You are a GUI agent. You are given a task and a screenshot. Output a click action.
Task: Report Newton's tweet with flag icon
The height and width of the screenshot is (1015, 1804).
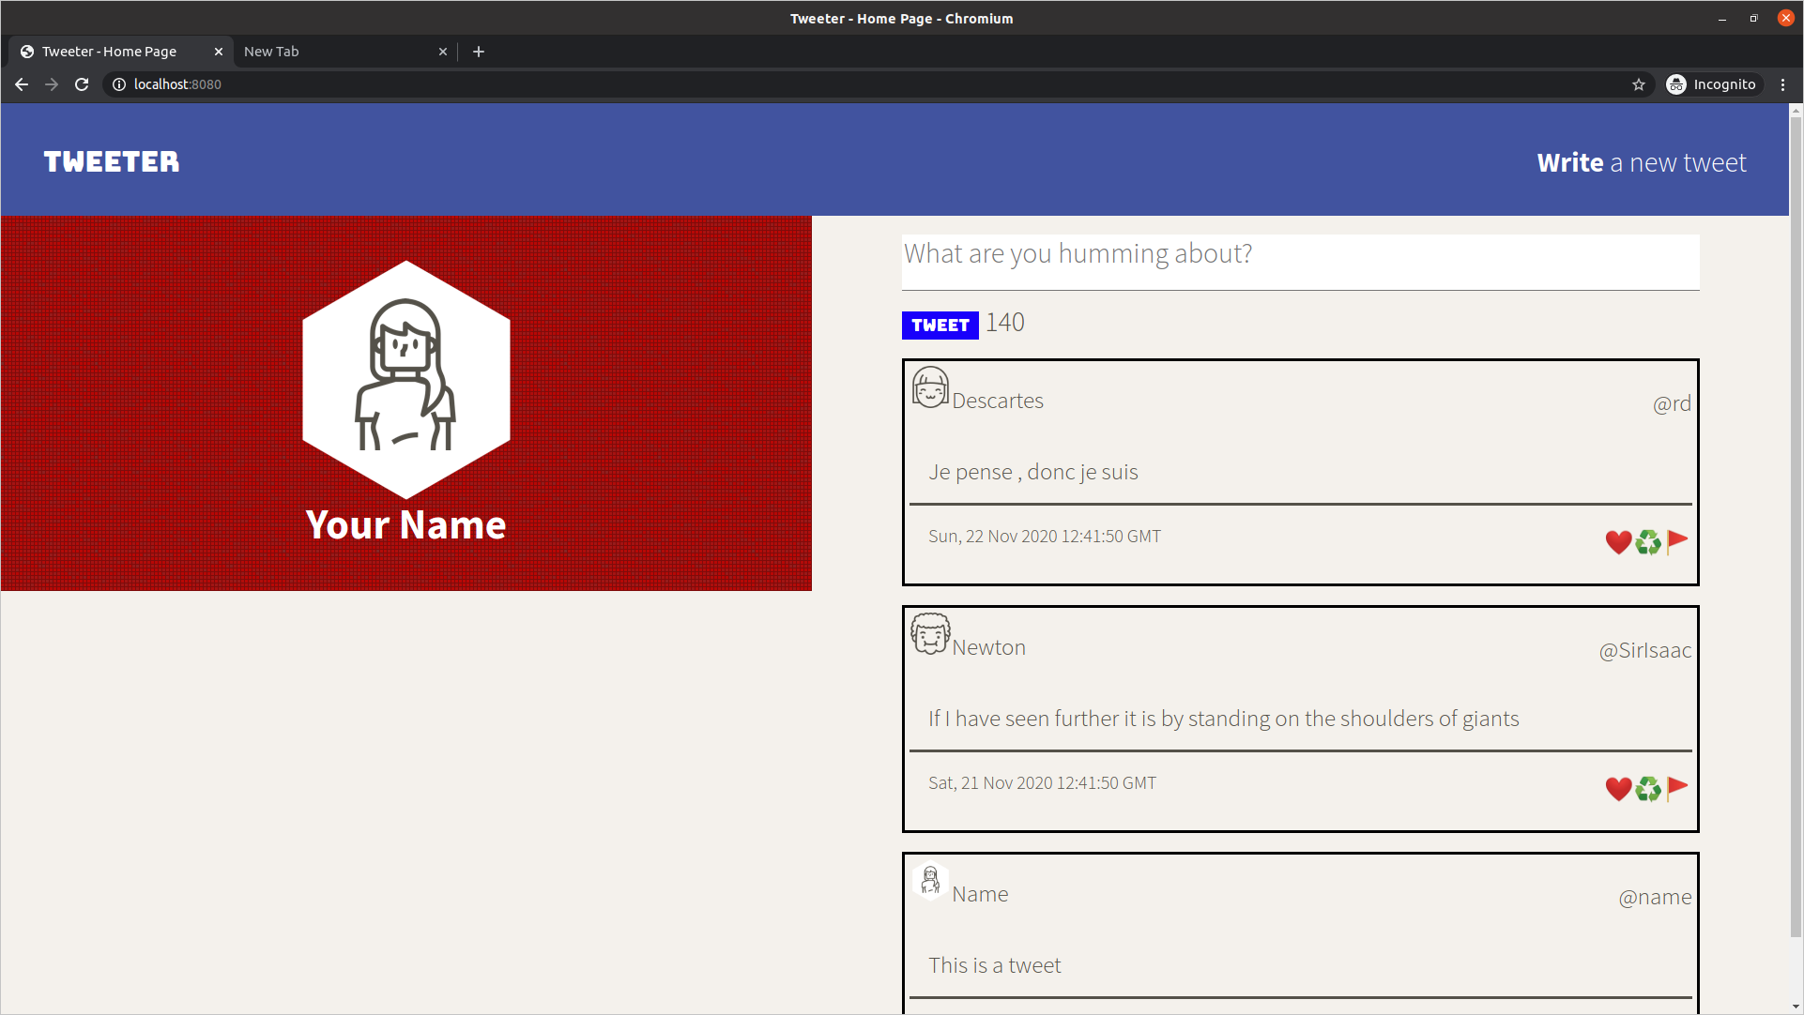(x=1677, y=788)
